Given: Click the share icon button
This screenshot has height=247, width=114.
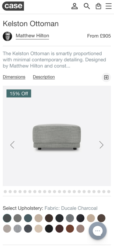Looking at the screenshot, I should (x=106, y=77).
